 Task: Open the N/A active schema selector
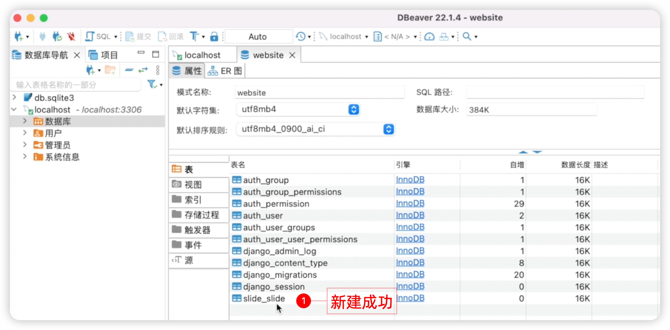(x=395, y=36)
